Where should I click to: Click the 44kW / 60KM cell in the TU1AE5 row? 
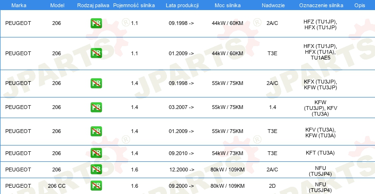tap(227, 53)
